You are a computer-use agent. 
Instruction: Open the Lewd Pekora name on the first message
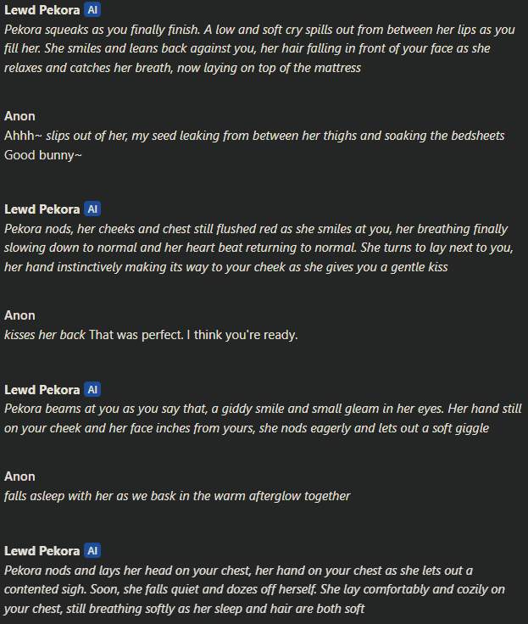(x=42, y=10)
